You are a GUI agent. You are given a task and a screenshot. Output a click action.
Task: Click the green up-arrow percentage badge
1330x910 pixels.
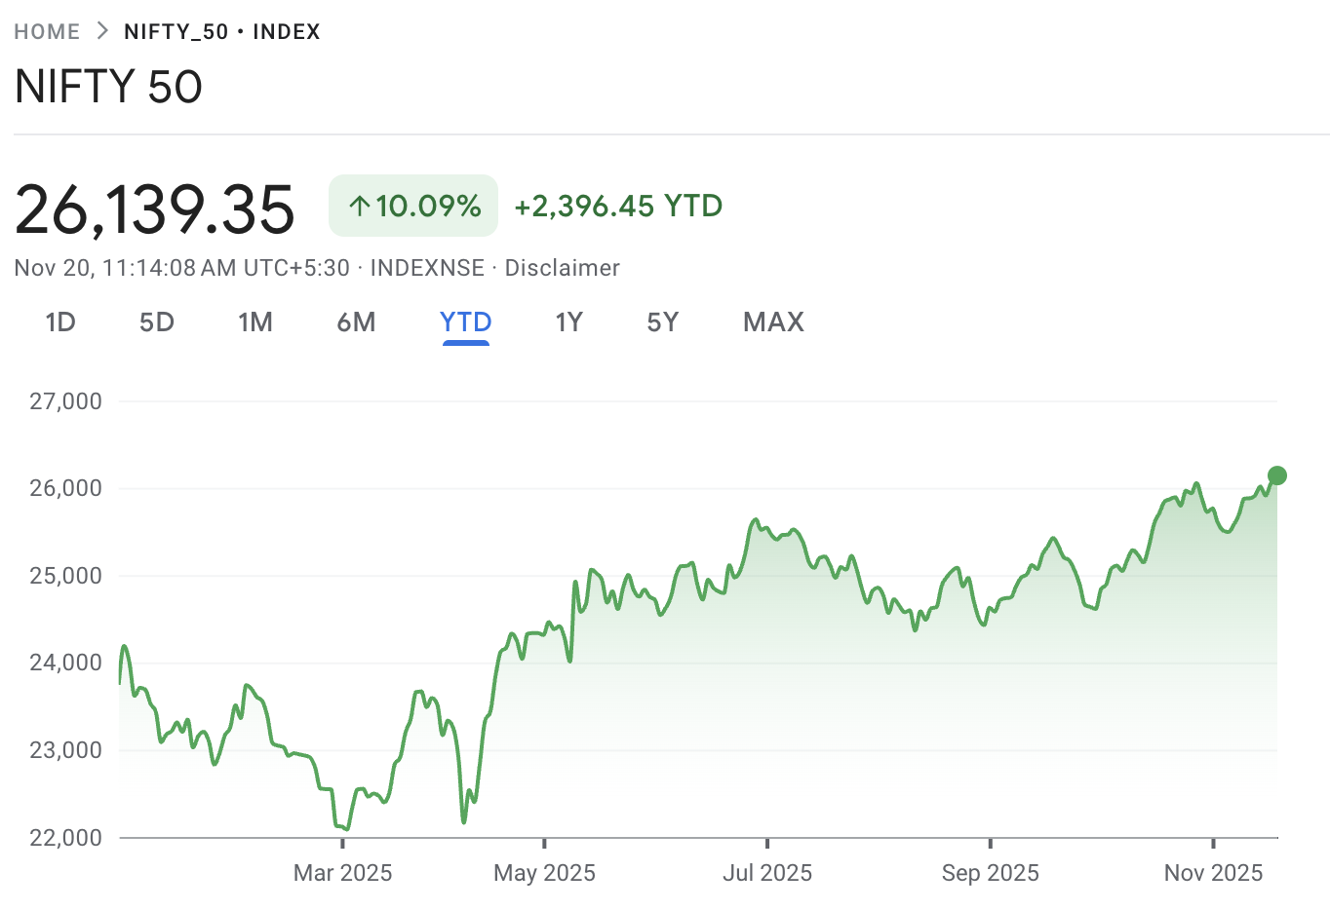click(x=412, y=206)
